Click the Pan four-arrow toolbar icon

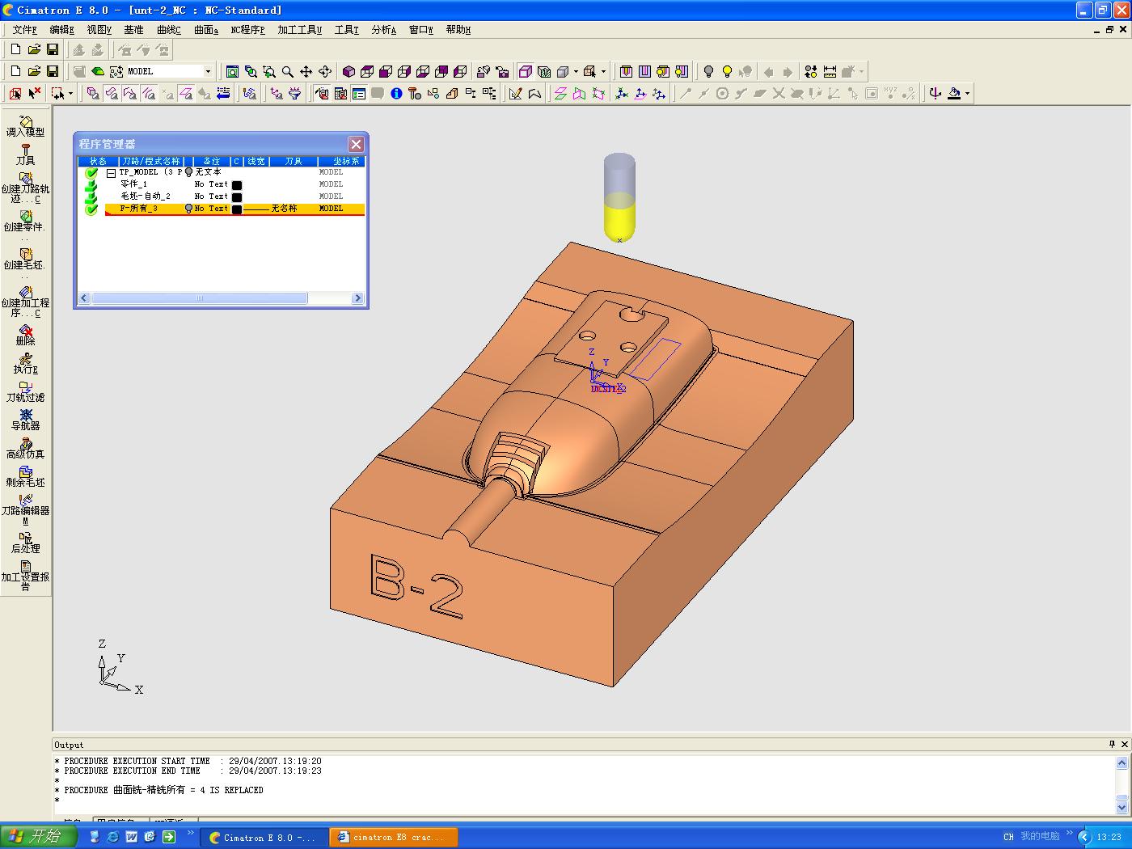306,71
